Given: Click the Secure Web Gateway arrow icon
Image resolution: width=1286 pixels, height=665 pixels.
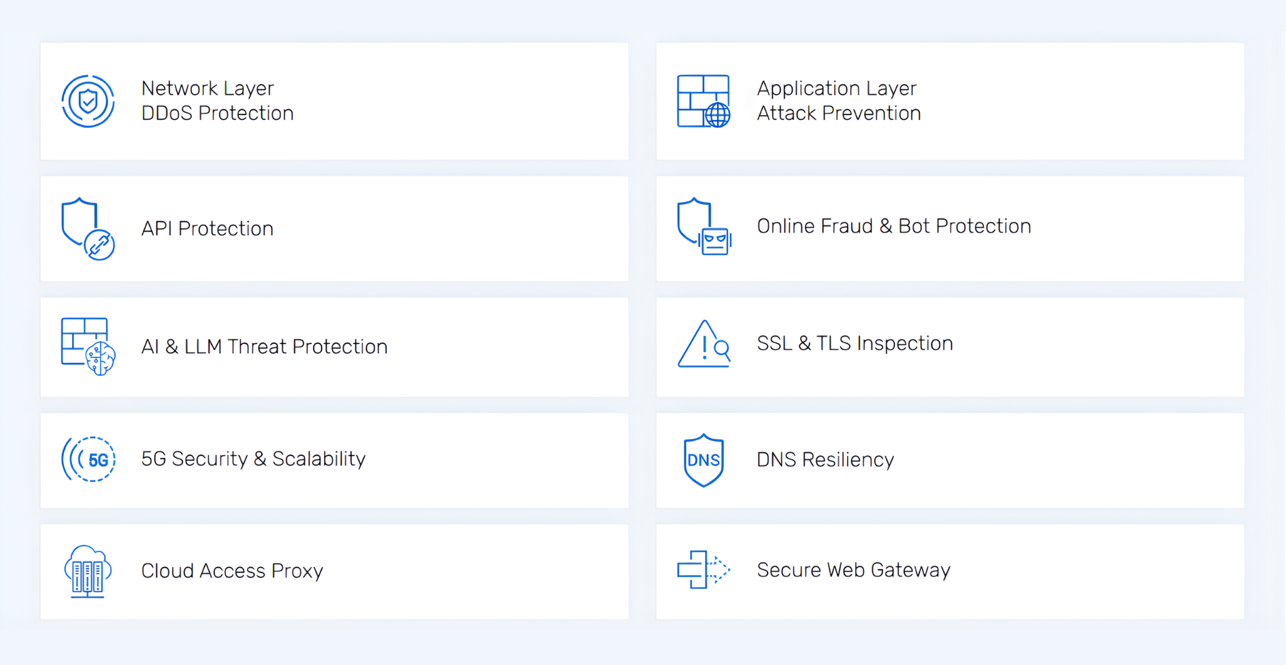Looking at the screenshot, I should click(x=704, y=570).
